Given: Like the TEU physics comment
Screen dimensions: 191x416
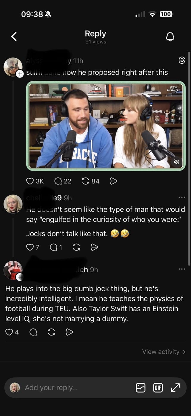Looking at the screenshot, I should 10,332.
